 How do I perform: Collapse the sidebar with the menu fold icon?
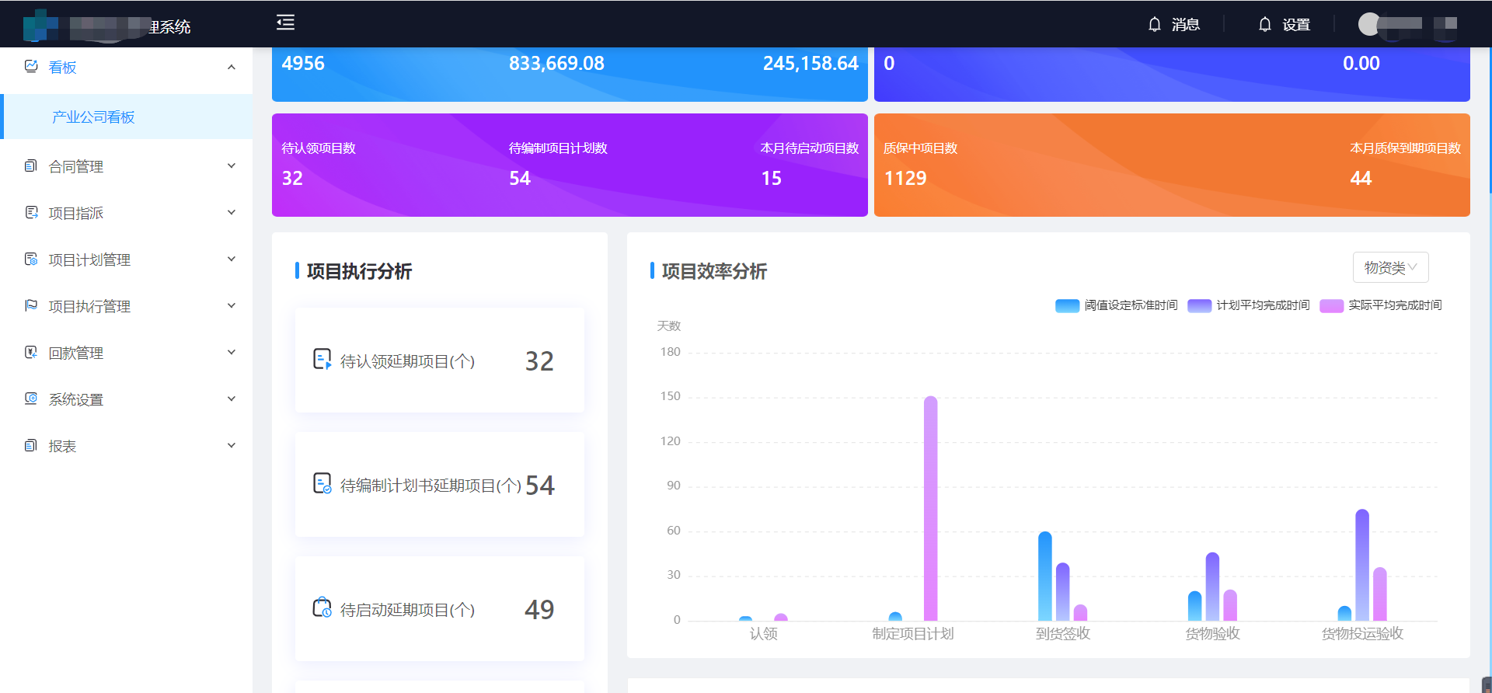point(285,23)
